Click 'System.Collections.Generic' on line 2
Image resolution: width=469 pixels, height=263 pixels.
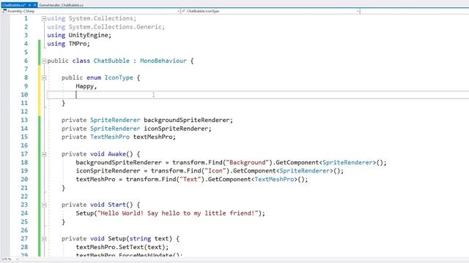pos(115,27)
